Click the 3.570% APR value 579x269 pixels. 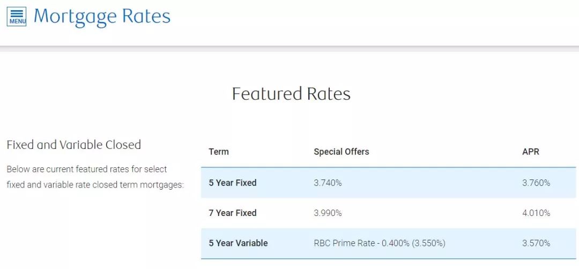(x=536, y=243)
